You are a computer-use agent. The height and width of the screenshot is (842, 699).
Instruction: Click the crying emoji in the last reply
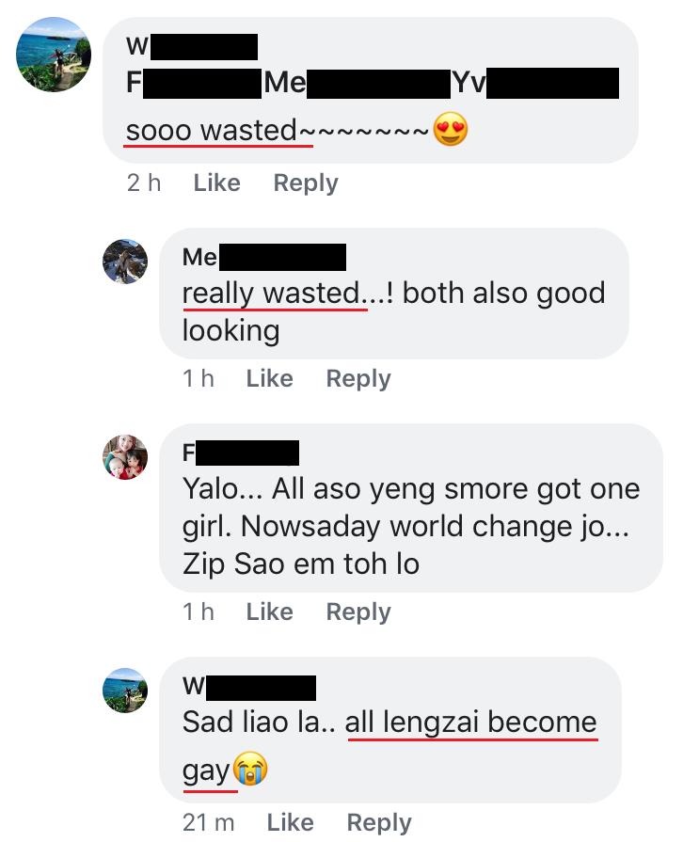click(x=250, y=771)
